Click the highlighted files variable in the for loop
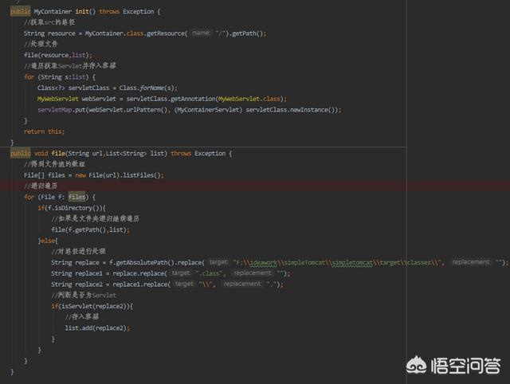 click(77, 197)
